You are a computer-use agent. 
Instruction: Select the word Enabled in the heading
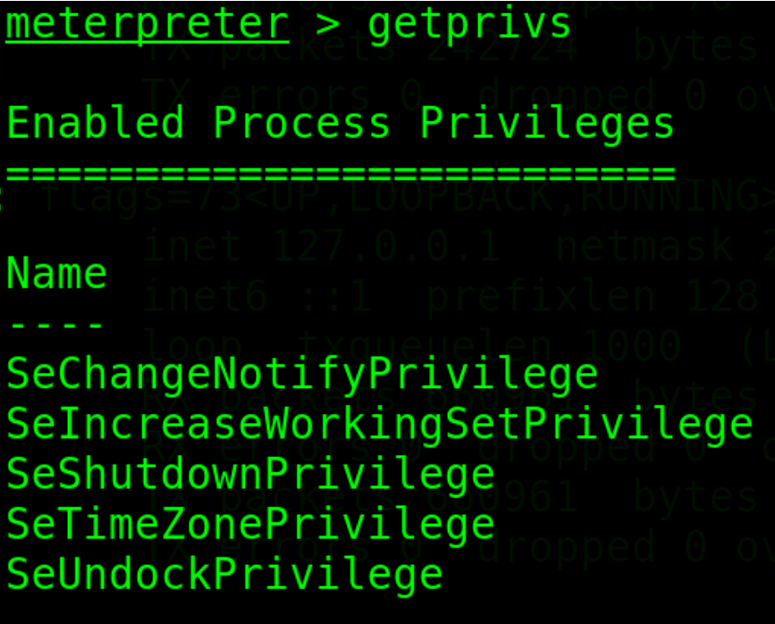[x=96, y=122]
